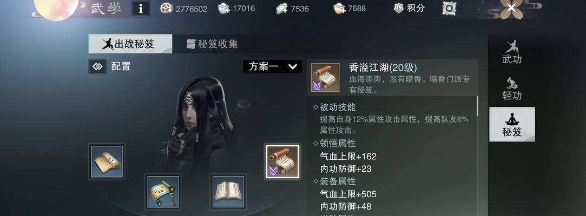The width and height of the screenshot is (586, 216).
Task: Close the 武学 screen with the X
Action: click(x=509, y=8)
